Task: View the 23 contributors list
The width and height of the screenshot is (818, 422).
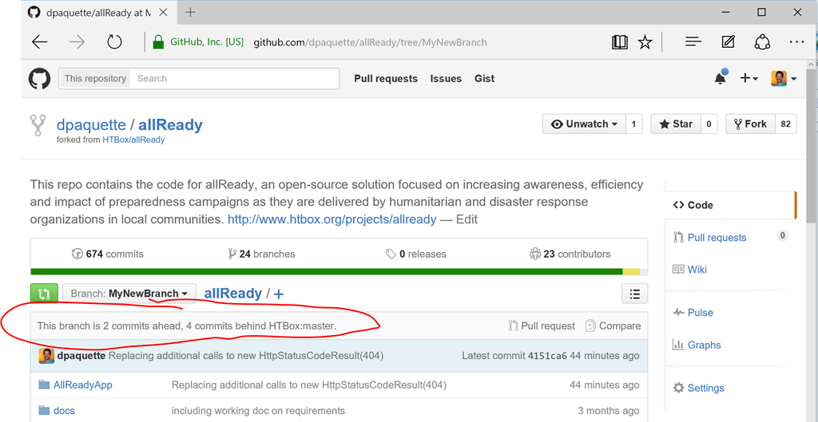Action: 570,254
